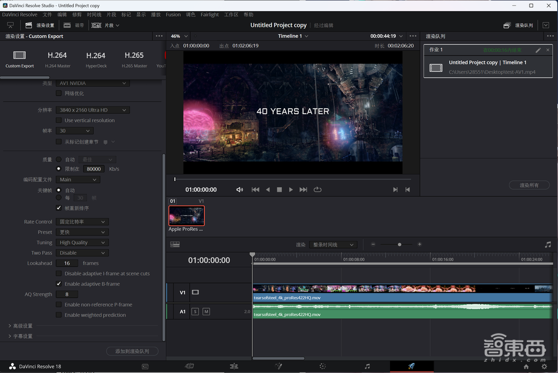Open the Fairlight menu in menu bar
The image size is (558, 373).
pyautogui.click(x=210, y=14)
